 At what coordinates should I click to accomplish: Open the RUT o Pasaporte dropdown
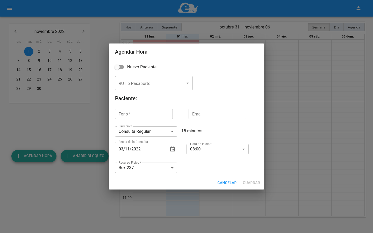[x=188, y=83]
